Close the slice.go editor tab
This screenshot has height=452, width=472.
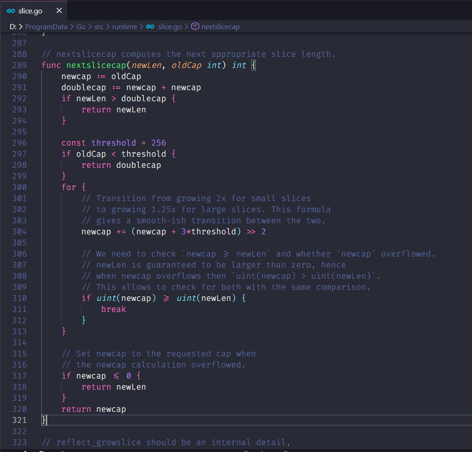(58, 11)
